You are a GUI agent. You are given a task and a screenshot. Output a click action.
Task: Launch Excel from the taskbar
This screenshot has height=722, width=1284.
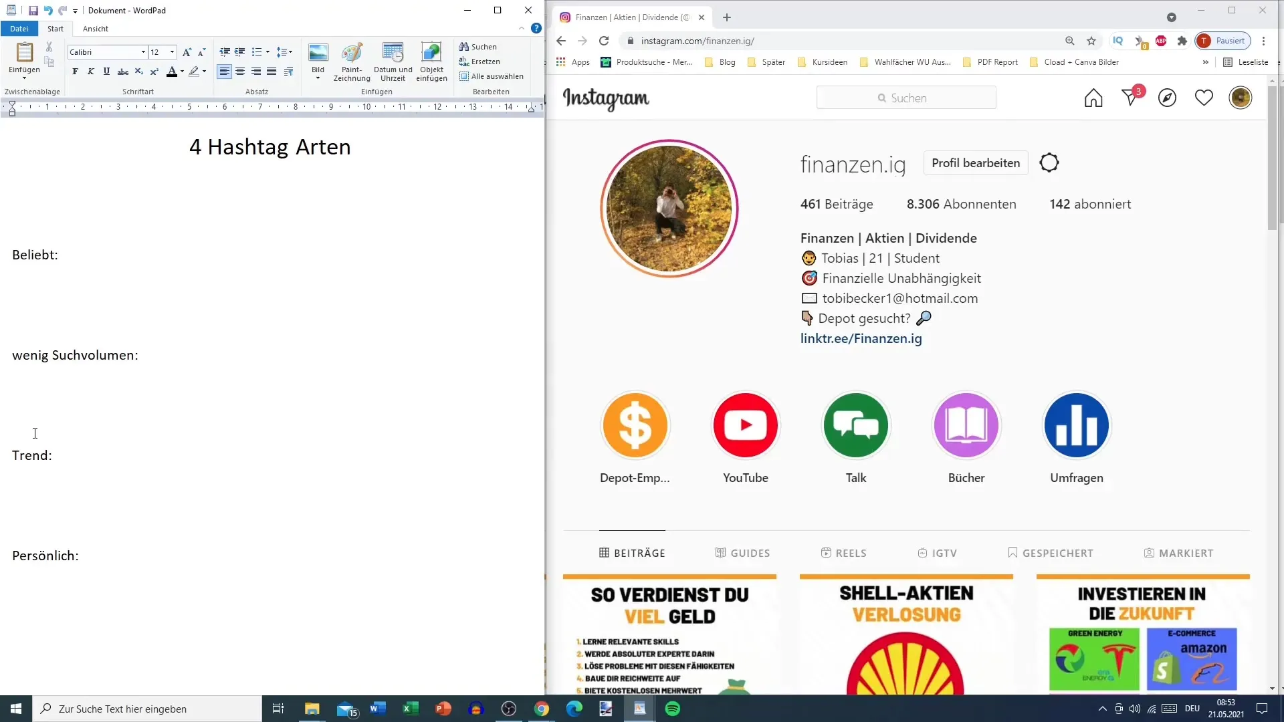click(410, 709)
